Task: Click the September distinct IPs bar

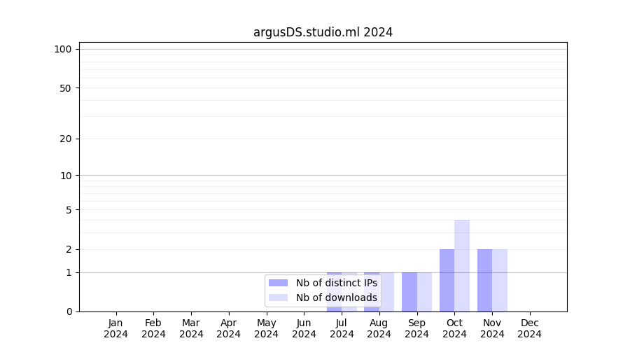Action: tap(409, 291)
